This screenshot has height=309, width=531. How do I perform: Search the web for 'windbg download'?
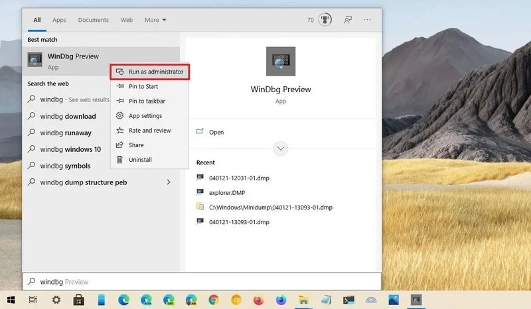tap(68, 116)
